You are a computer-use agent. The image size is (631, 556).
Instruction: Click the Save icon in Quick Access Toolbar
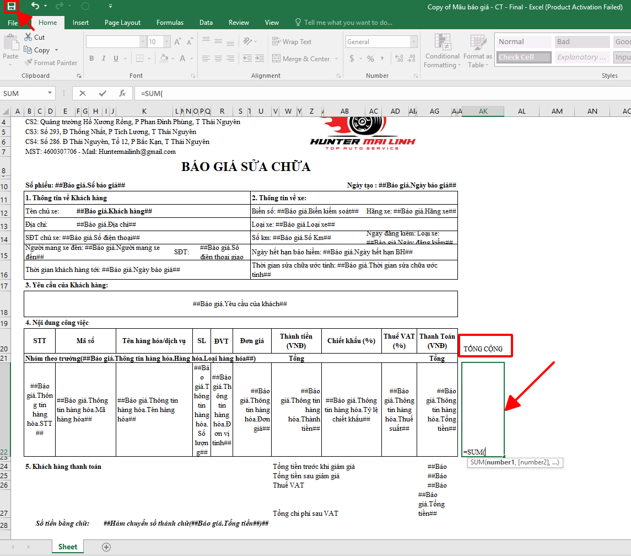point(11,6)
